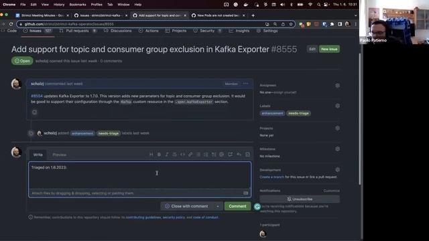Insert a task list in comment
The width and height of the screenshot is (429, 241).
point(214,155)
